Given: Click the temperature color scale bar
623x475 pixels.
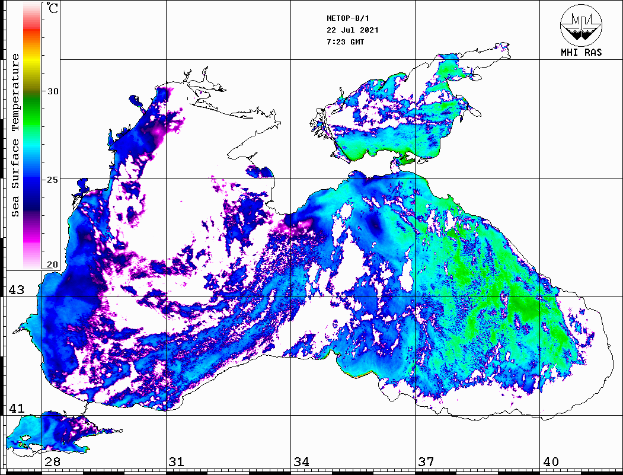Looking at the screenshot, I should 32,136.
